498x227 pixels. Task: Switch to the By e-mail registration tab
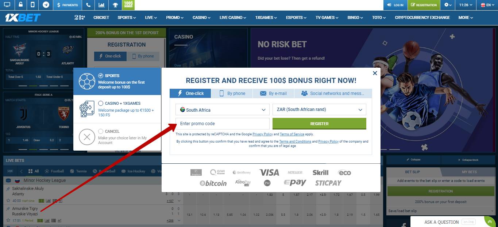273,93
